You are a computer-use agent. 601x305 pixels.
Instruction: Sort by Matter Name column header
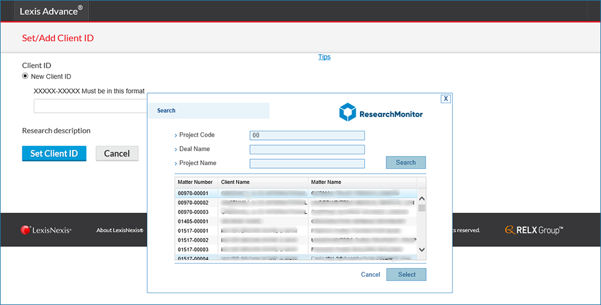coord(362,182)
